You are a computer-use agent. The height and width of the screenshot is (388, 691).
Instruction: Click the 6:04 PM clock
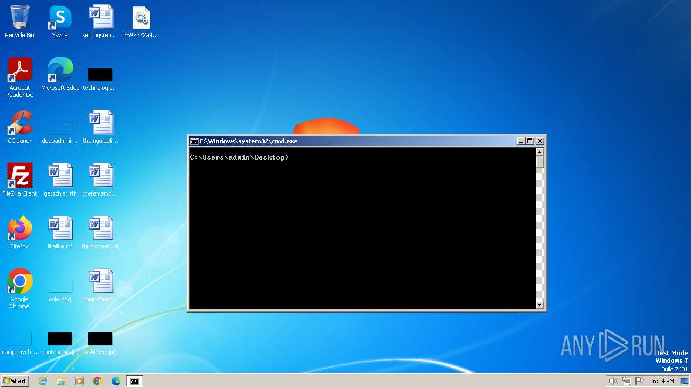pos(663,381)
